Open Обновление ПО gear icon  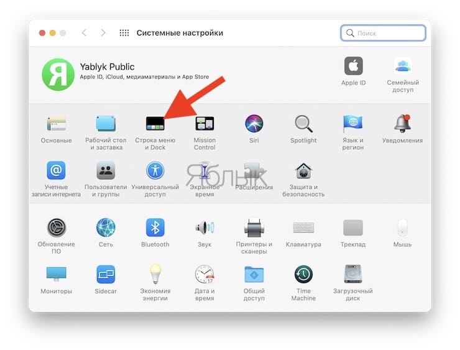click(x=57, y=228)
